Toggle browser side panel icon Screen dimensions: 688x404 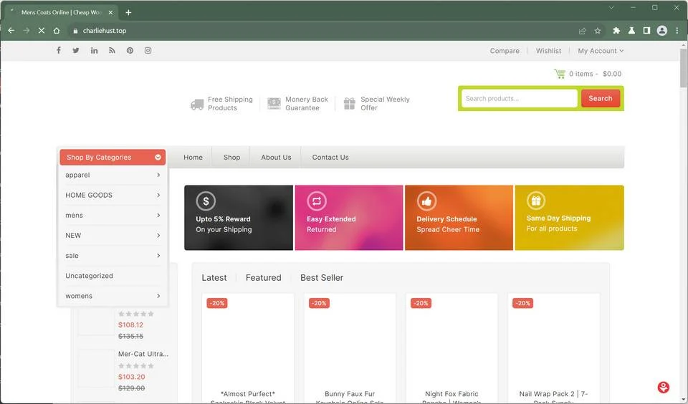(x=646, y=31)
